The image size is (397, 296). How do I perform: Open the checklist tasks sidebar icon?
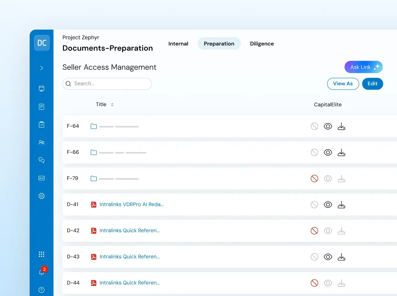tap(41, 125)
